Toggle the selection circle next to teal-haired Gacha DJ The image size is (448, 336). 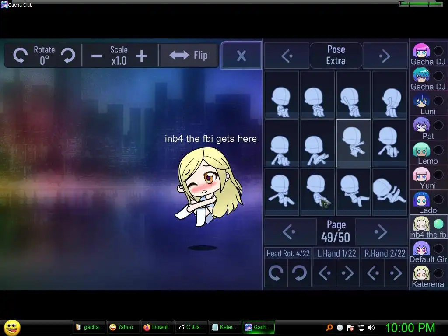pyautogui.click(x=438, y=76)
